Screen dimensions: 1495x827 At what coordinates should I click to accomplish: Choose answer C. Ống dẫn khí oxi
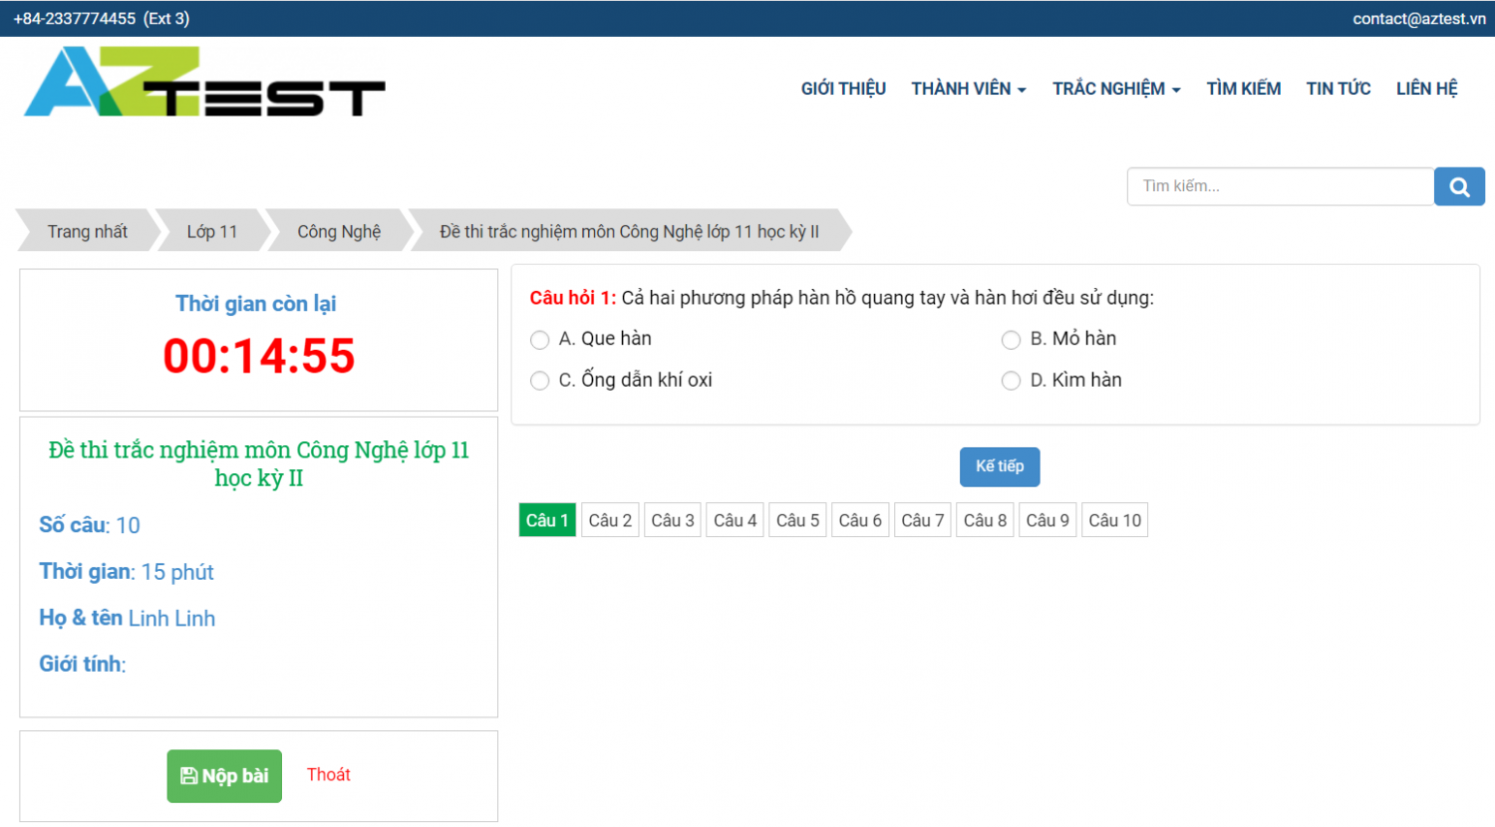coord(540,381)
